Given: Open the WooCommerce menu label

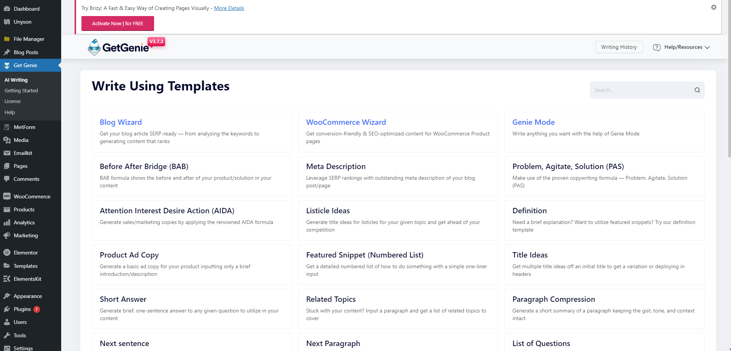Looking at the screenshot, I should coord(32,196).
